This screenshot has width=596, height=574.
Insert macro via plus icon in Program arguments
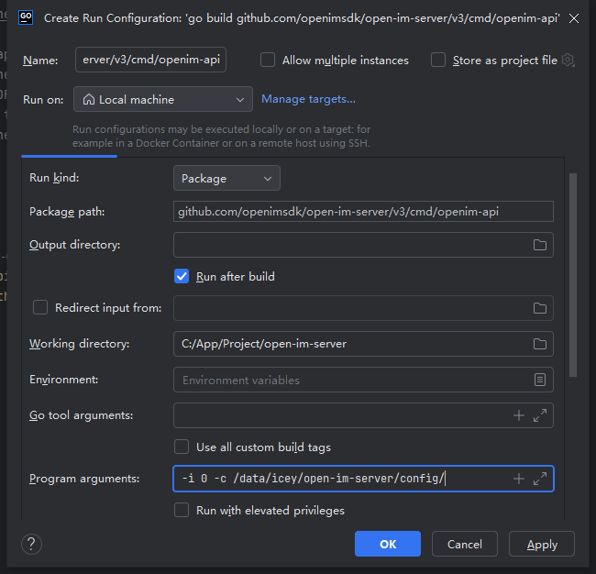[518, 479]
